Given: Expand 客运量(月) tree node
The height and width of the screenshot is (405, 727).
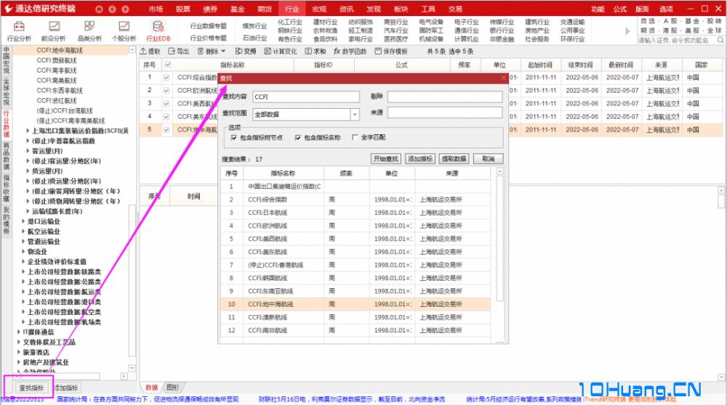Looking at the screenshot, I should 28,151.
